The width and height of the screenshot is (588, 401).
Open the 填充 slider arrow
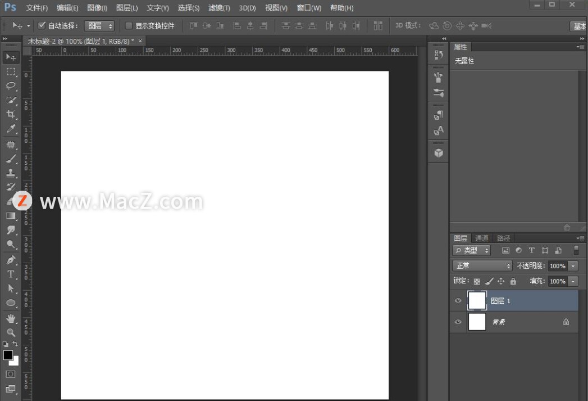573,281
